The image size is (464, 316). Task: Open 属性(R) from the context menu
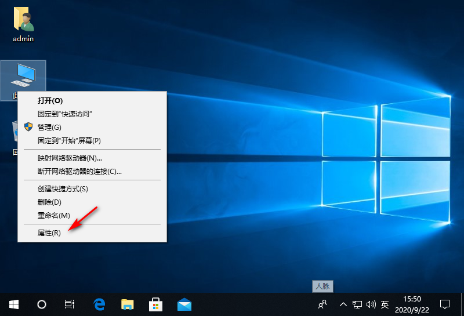click(49, 233)
